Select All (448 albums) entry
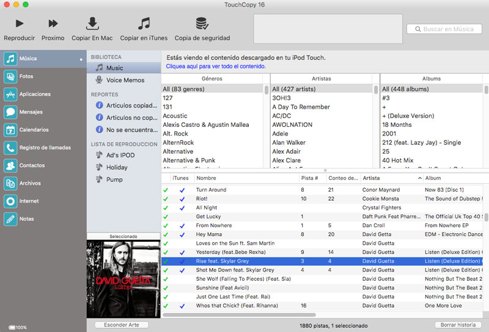 tap(432, 89)
